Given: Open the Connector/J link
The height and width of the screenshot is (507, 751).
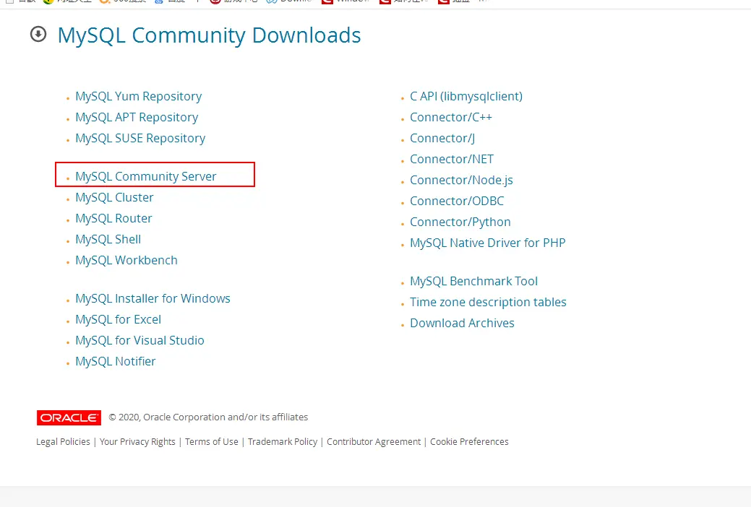Looking at the screenshot, I should pos(442,139).
